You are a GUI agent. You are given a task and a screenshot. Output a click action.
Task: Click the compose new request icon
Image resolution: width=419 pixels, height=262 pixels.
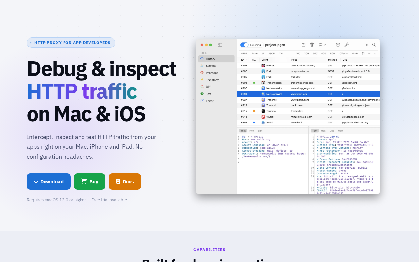304,45
